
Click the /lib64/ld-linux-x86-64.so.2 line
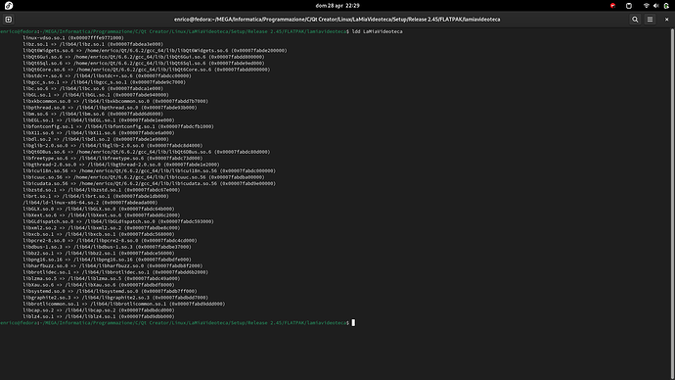click(x=90, y=203)
